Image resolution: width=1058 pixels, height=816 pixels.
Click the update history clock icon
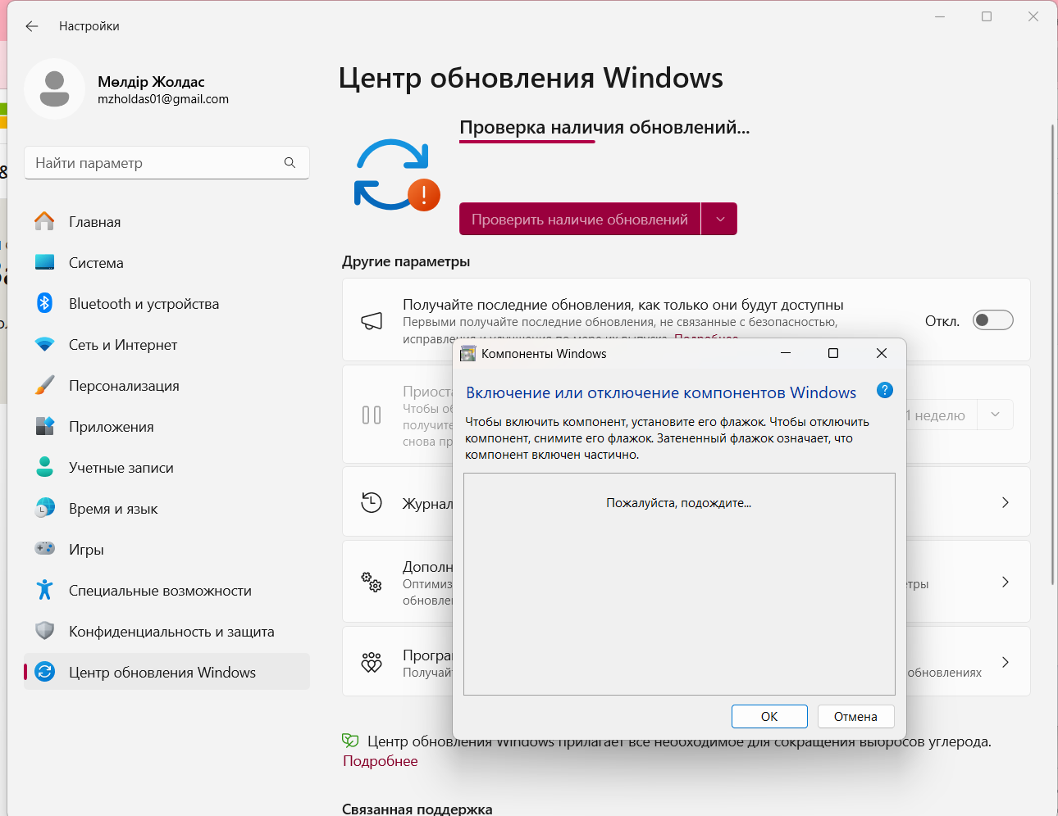pyautogui.click(x=372, y=502)
